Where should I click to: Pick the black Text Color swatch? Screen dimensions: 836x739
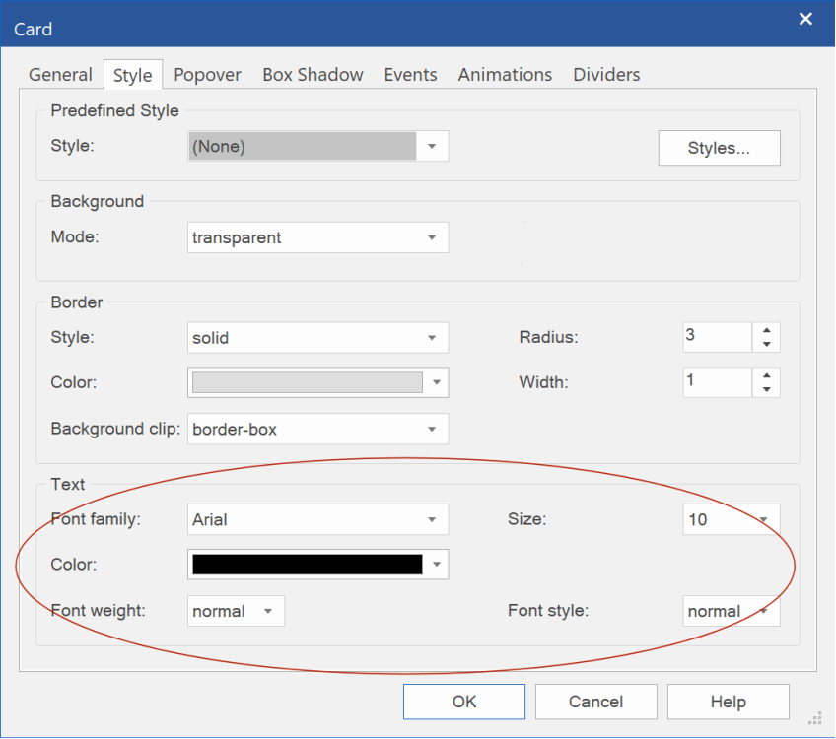click(307, 565)
